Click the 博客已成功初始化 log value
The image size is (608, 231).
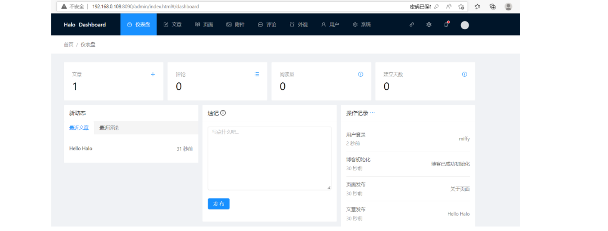tap(450, 164)
